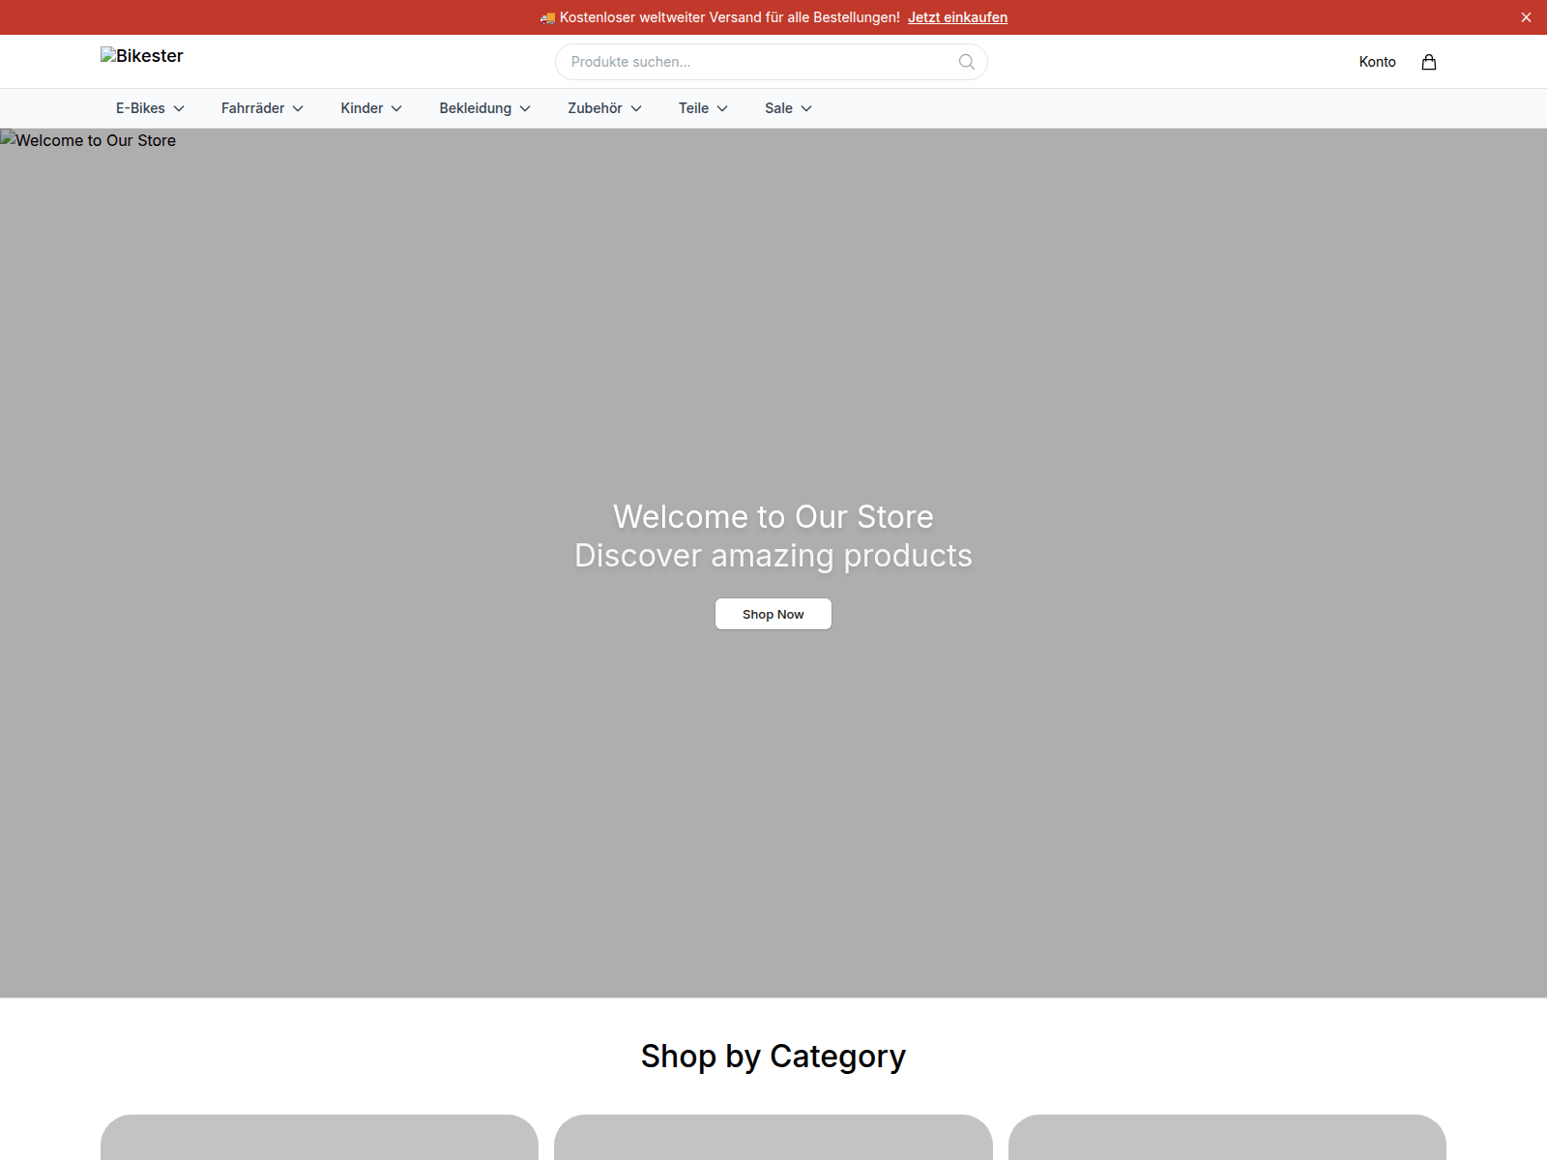Screen dimensions: 1547x1160
Task: Open the Sale menu item
Action: 788,108
